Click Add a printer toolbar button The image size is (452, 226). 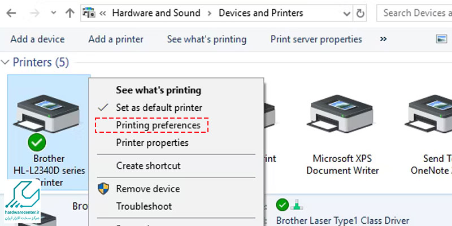tap(116, 39)
